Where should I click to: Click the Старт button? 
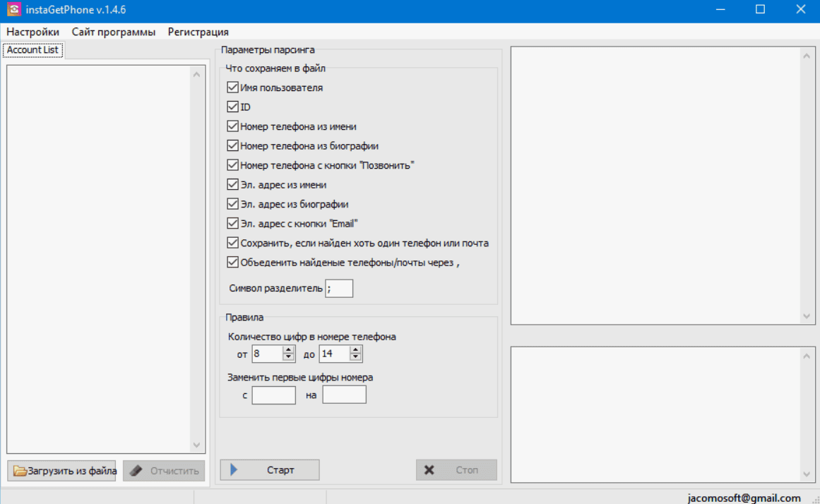click(270, 469)
